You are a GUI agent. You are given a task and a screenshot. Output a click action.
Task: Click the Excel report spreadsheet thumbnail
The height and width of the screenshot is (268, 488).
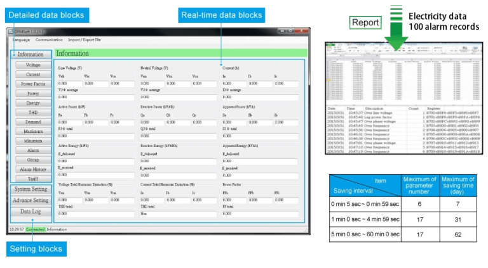pyautogui.click(x=404, y=98)
